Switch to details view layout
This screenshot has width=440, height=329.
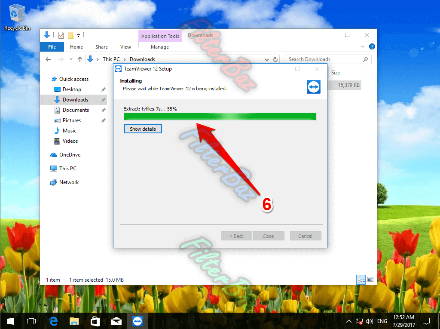click(361, 280)
